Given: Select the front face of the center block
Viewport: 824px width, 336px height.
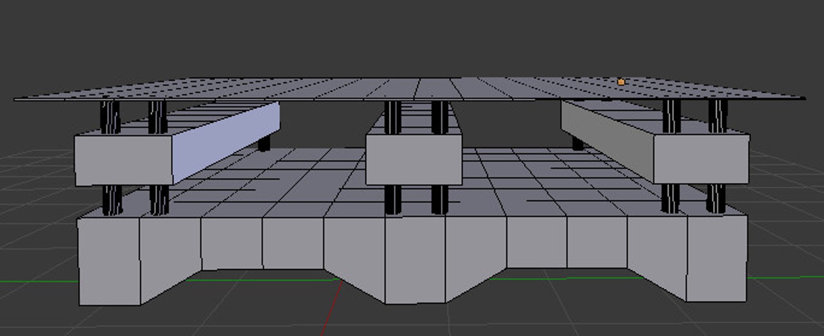Looking at the screenshot, I should tap(414, 159).
